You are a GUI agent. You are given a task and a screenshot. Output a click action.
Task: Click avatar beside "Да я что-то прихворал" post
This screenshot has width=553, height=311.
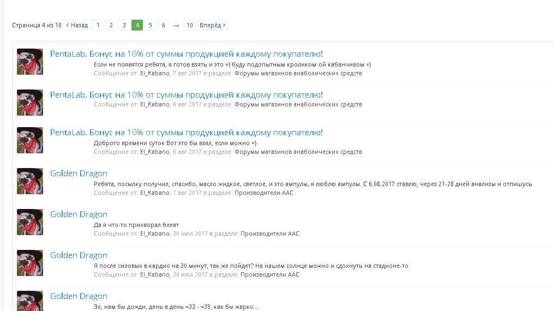click(30, 222)
